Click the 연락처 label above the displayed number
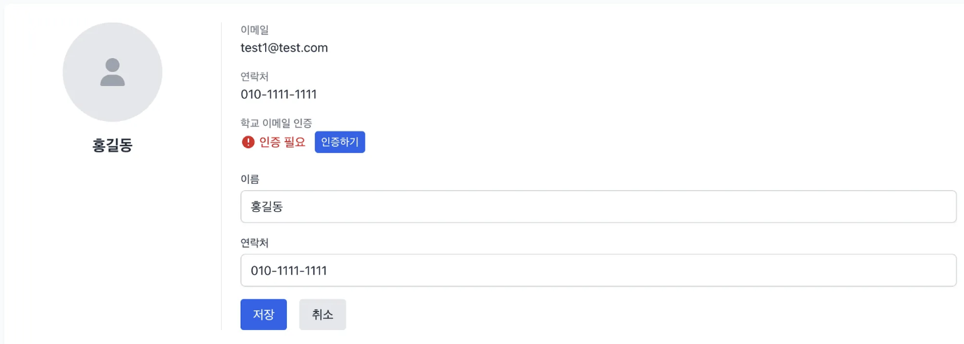Screen dimensions: 964x344 coord(255,77)
